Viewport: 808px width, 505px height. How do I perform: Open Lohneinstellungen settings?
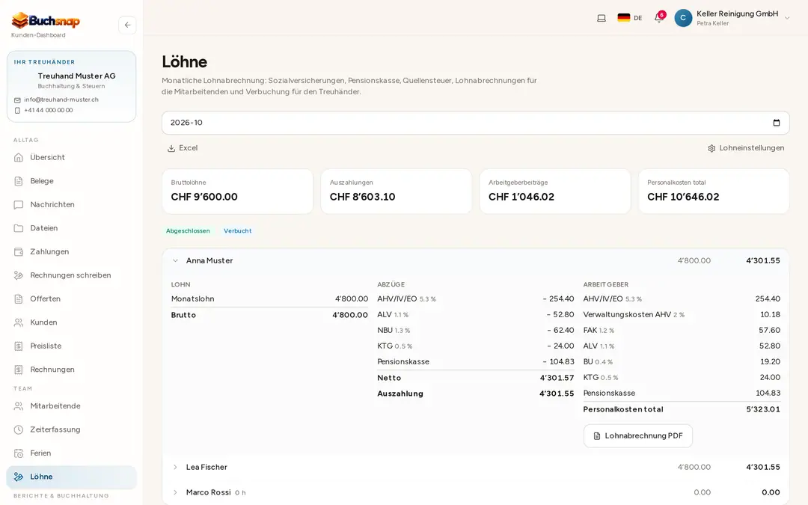tap(746, 148)
